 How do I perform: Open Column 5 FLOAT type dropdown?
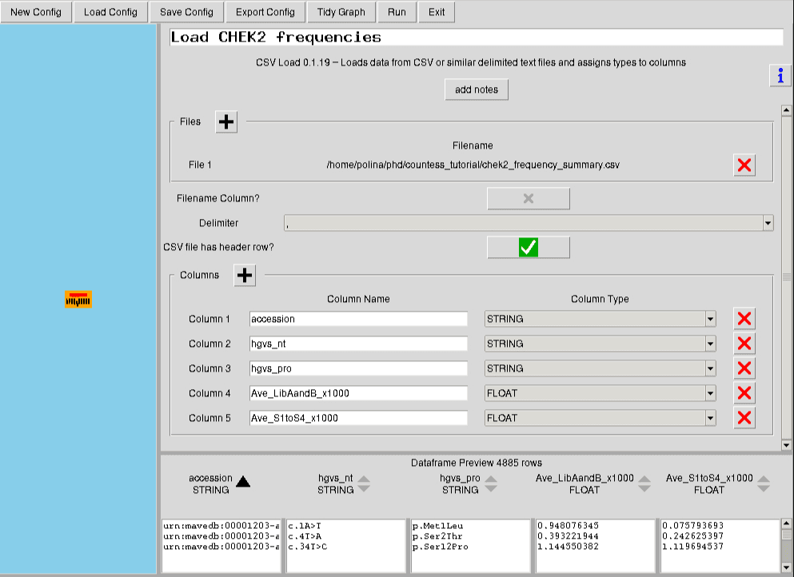point(711,418)
